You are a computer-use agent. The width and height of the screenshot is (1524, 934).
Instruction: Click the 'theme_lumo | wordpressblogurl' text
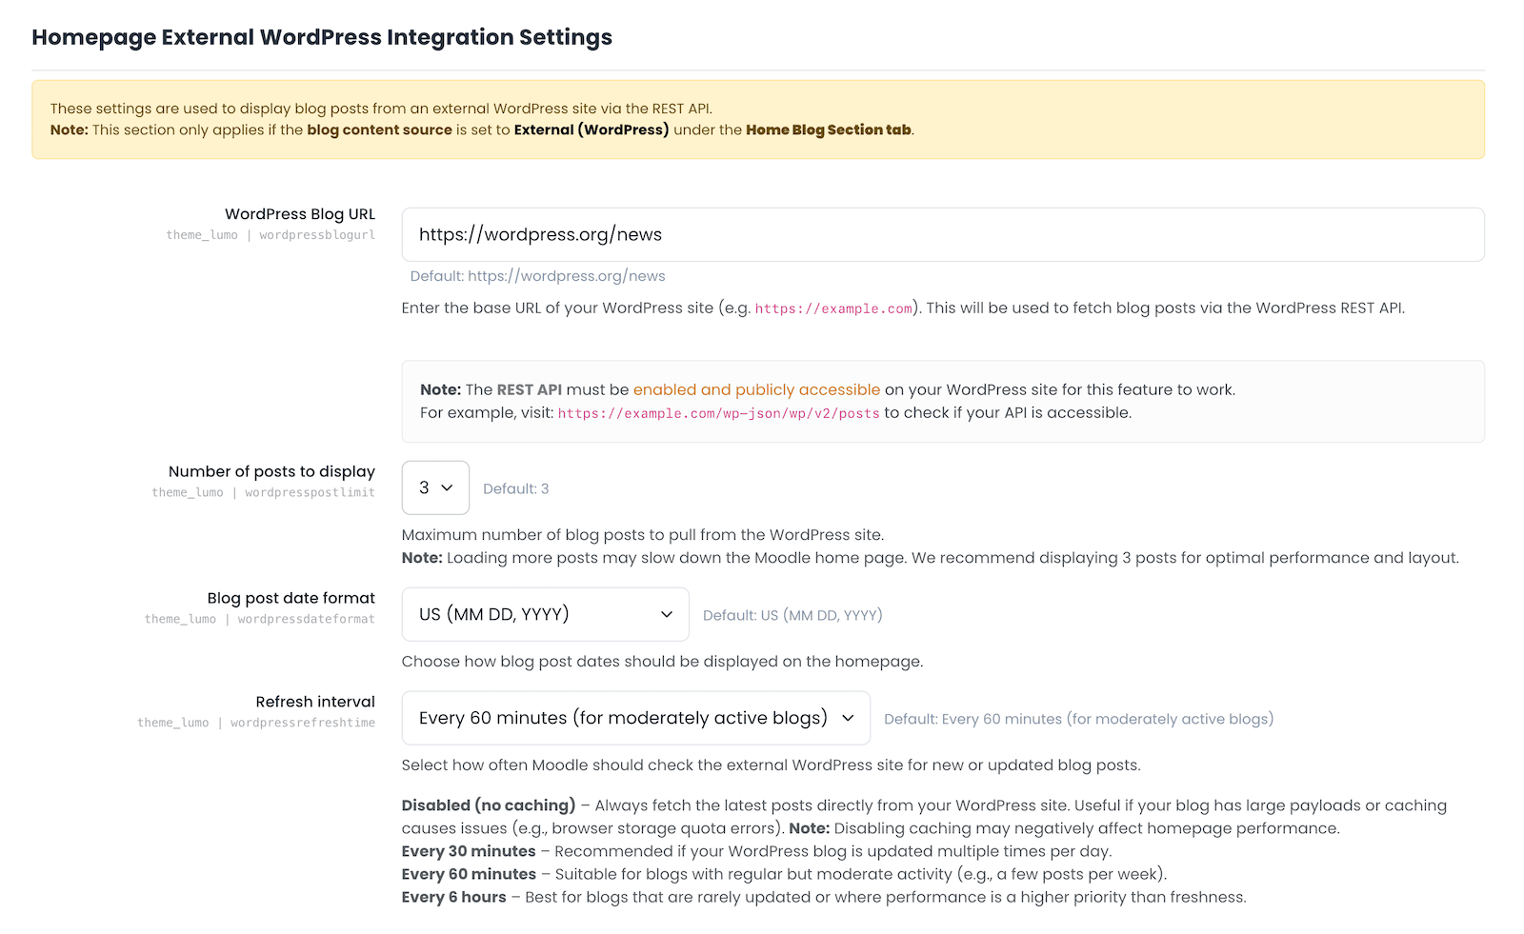[271, 235]
